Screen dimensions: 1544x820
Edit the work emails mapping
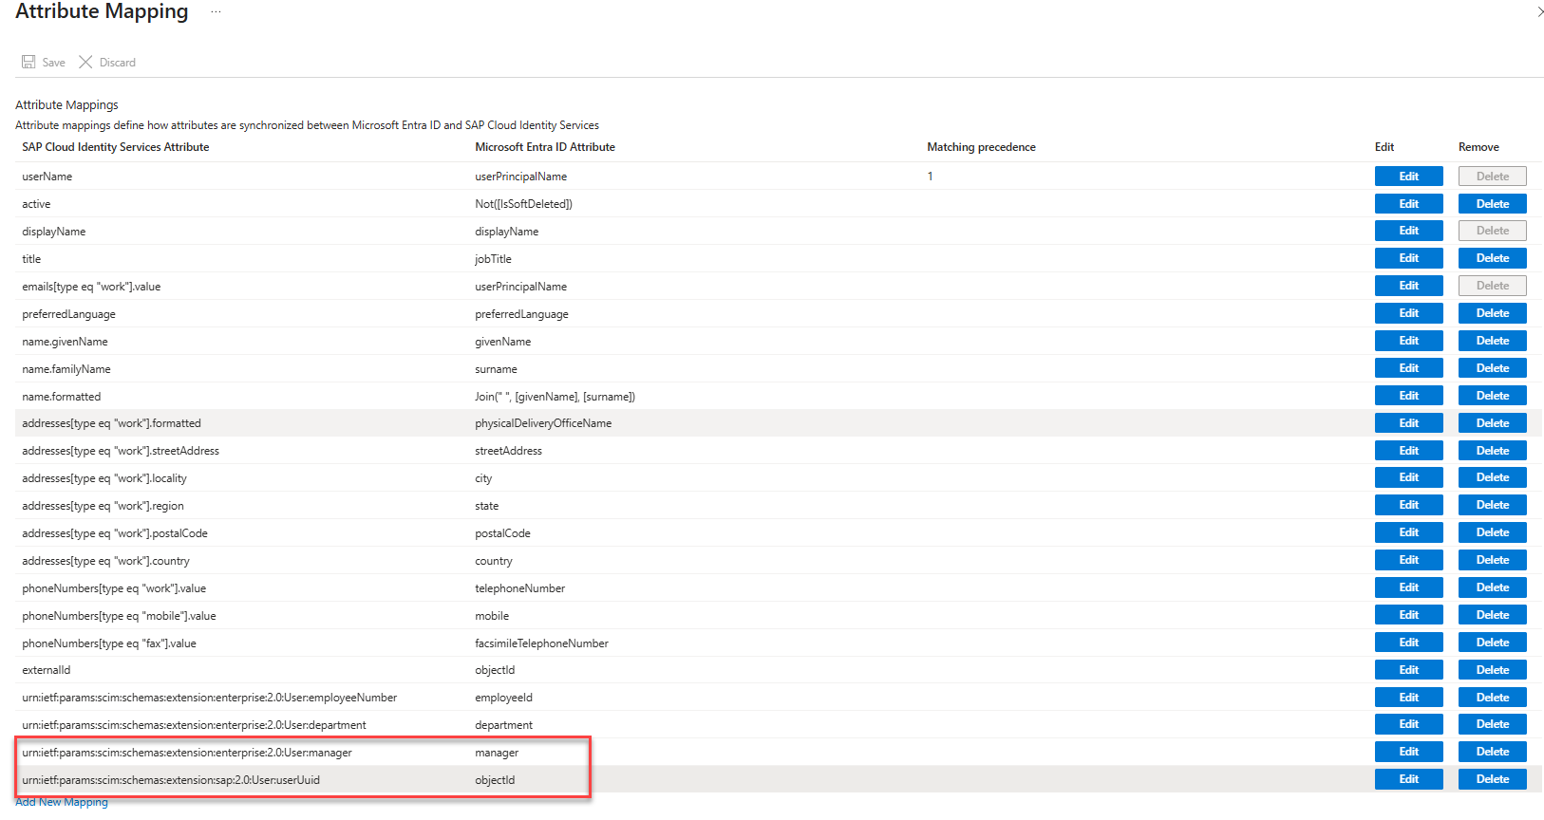coord(1408,286)
